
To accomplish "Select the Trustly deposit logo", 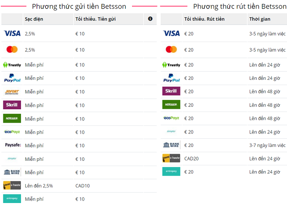I will (12, 65).
